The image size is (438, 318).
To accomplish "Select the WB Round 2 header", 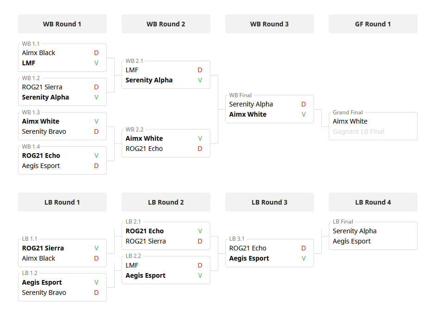I will 166,24.
